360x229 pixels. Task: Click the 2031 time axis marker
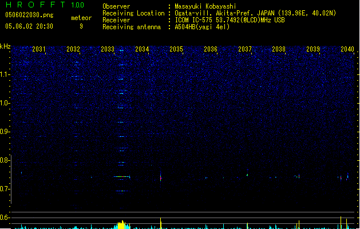[38, 49]
